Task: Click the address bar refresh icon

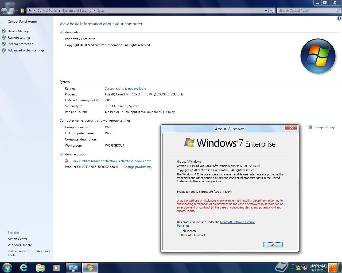Action: point(272,11)
